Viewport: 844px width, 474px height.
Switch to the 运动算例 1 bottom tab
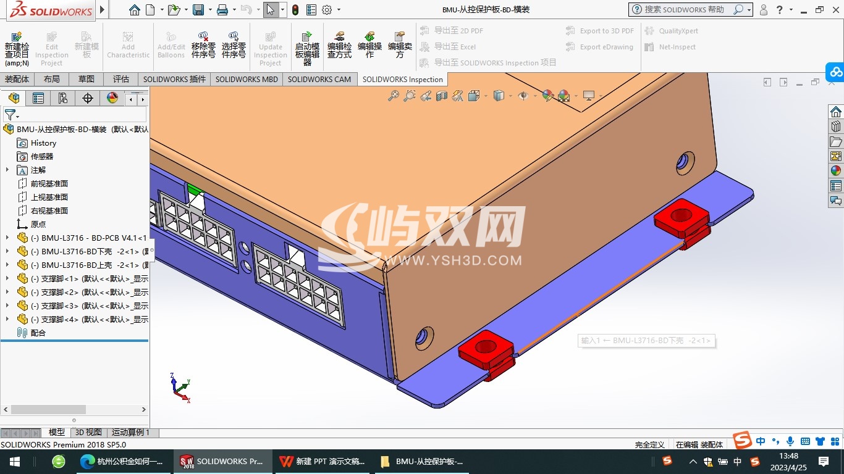pyautogui.click(x=132, y=433)
